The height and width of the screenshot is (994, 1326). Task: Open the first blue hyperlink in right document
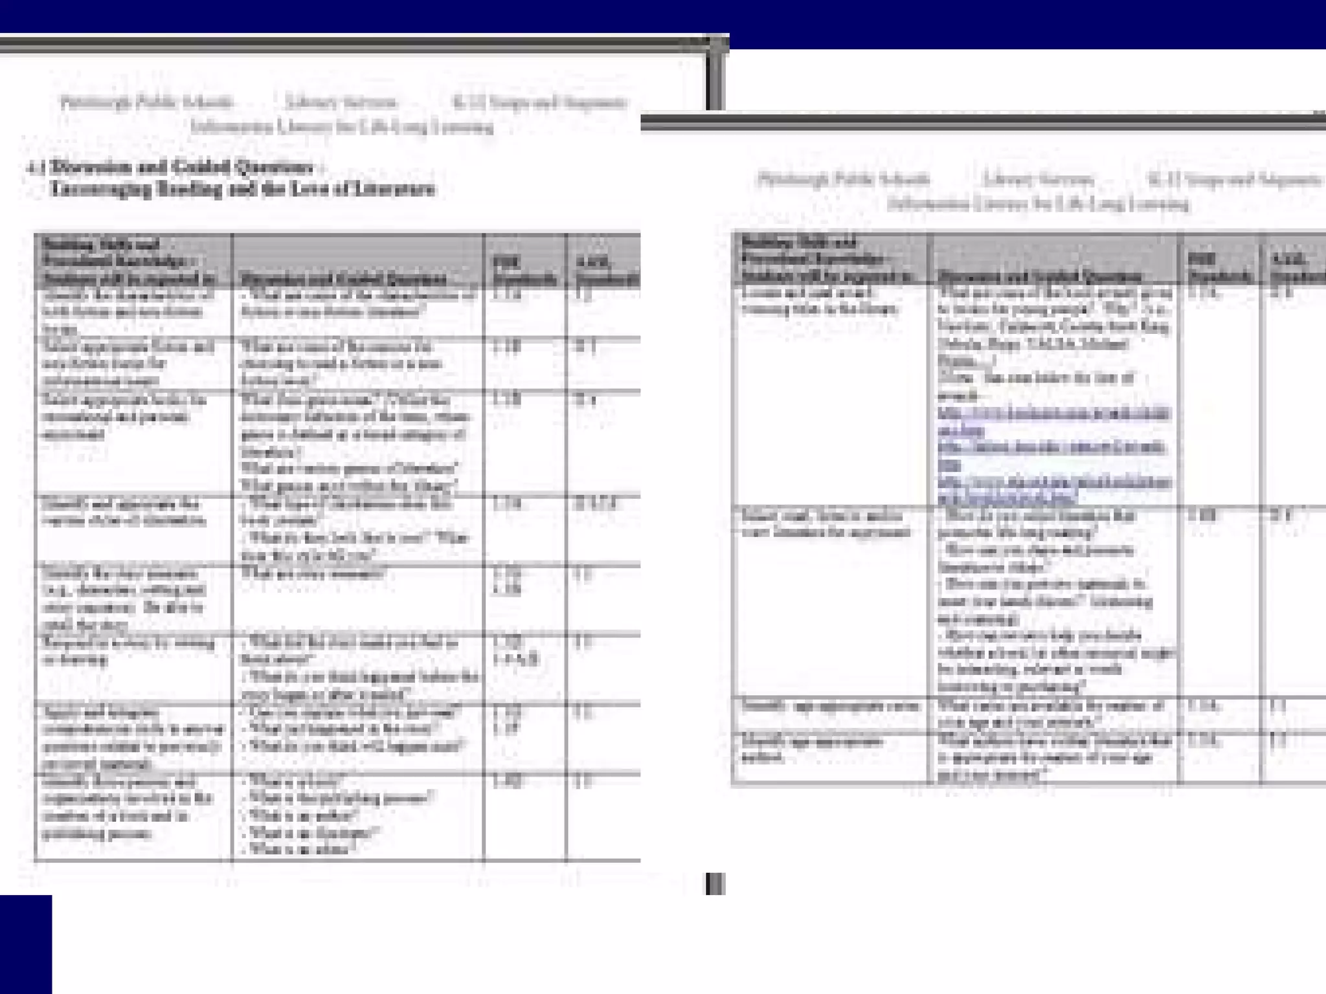(1053, 414)
